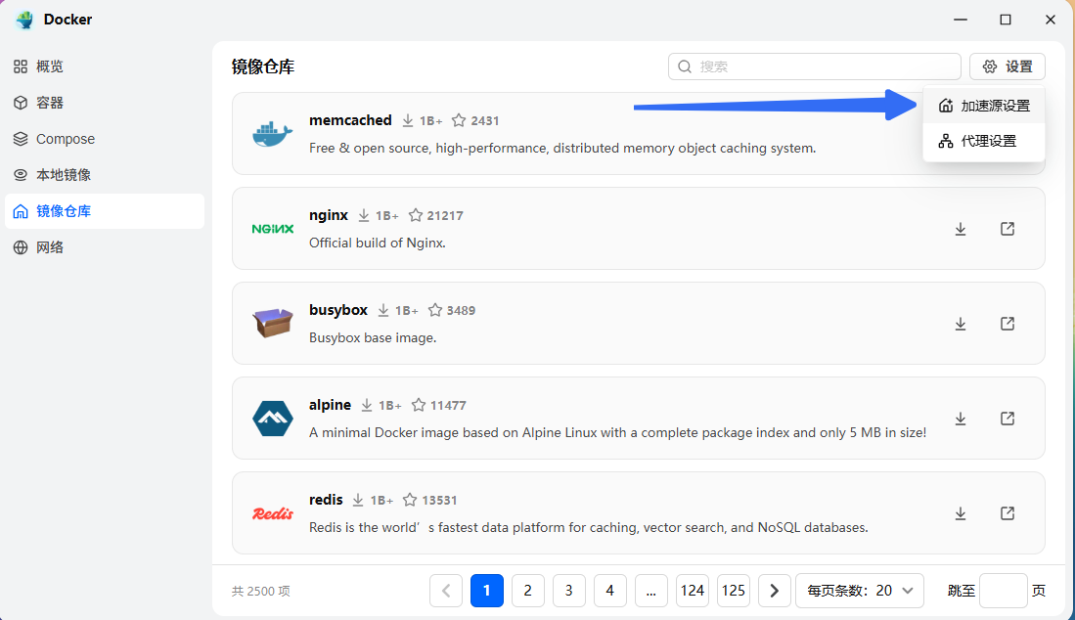The image size is (1075, 620).
Task: Click the 容器 cube icon
Action: 21,103
